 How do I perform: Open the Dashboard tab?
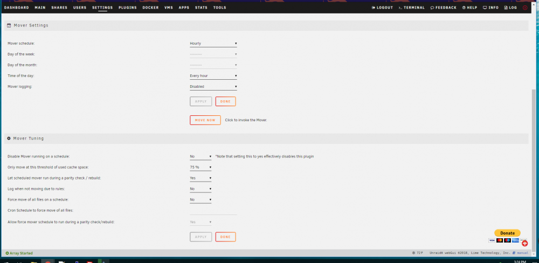pos(17,8)
